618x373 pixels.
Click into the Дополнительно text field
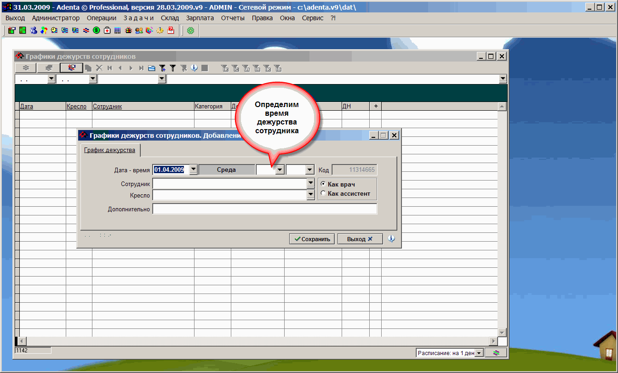pos(264,209)
